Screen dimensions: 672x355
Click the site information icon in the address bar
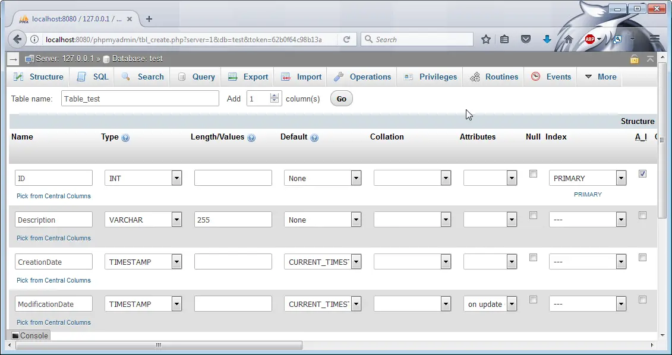(x=34, y=39)
